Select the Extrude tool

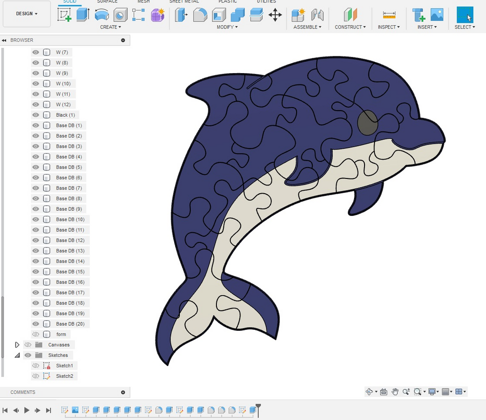tap(83, 15)
